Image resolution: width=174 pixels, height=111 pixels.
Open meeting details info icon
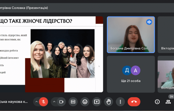[x=157, y=102]
